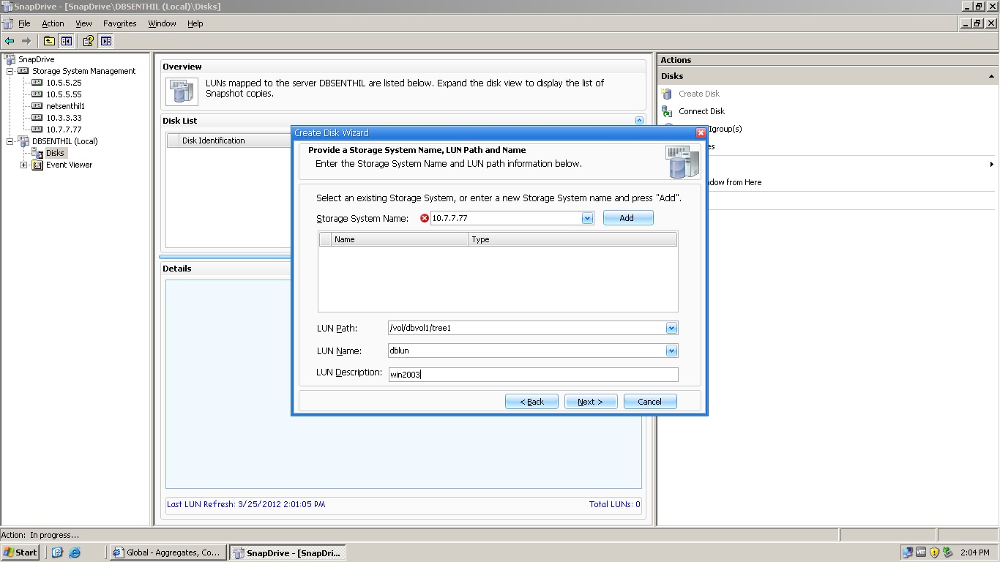Click Next in the Create Disk Wizard

[590, 401]
